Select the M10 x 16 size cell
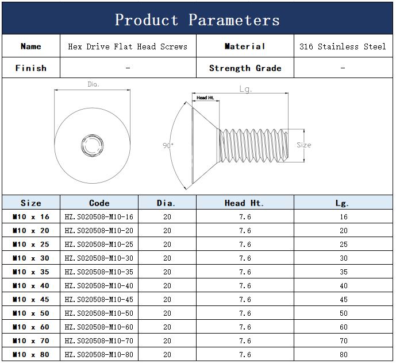This screenshot has width=396, height=364. (31, 216)
